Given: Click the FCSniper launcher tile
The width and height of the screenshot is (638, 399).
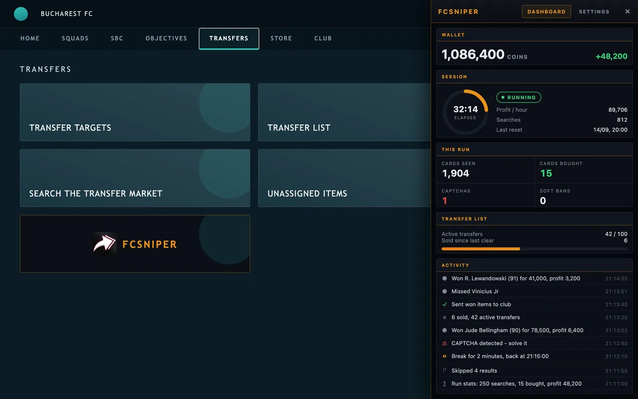Looking at the screenshot, I should (135, 244).
